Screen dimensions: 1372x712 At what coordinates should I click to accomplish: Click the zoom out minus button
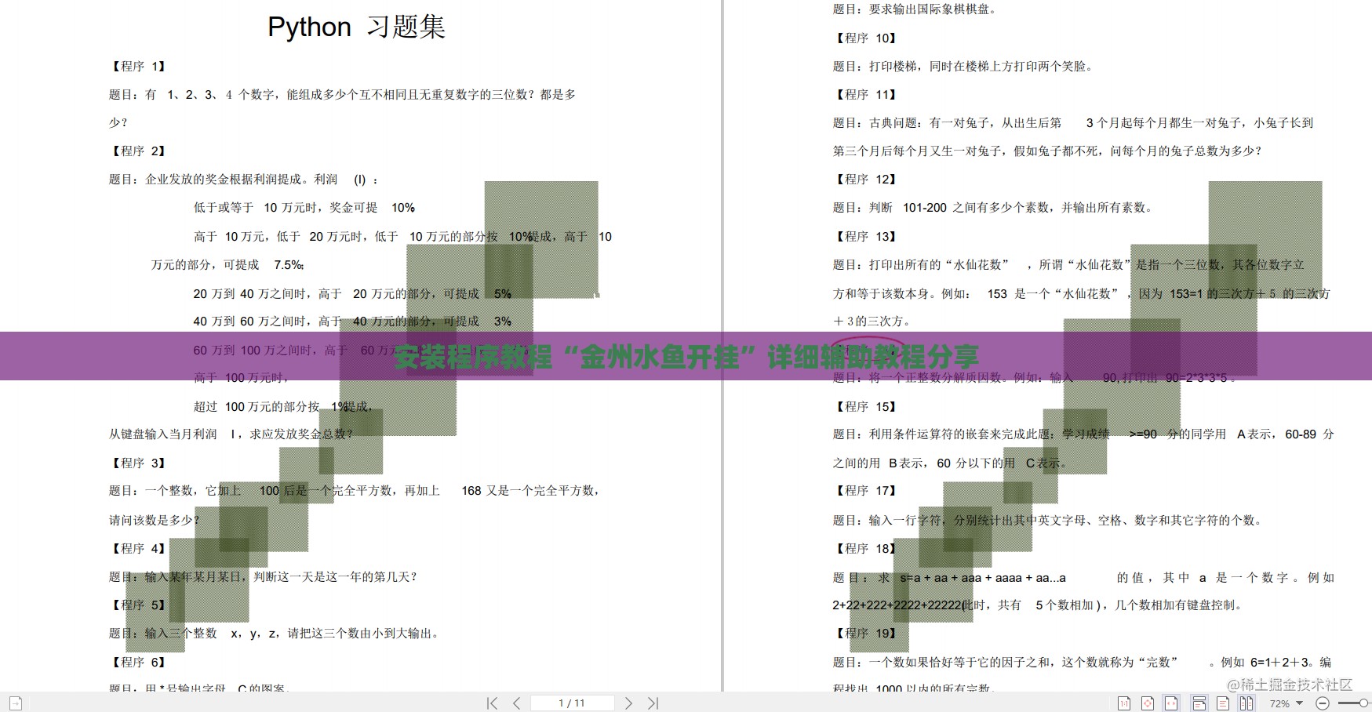coord(1323,703)
